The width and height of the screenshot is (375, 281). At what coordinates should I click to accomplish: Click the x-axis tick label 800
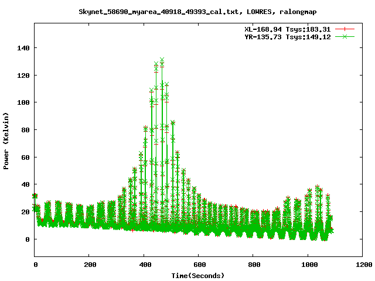pos(254,265)
